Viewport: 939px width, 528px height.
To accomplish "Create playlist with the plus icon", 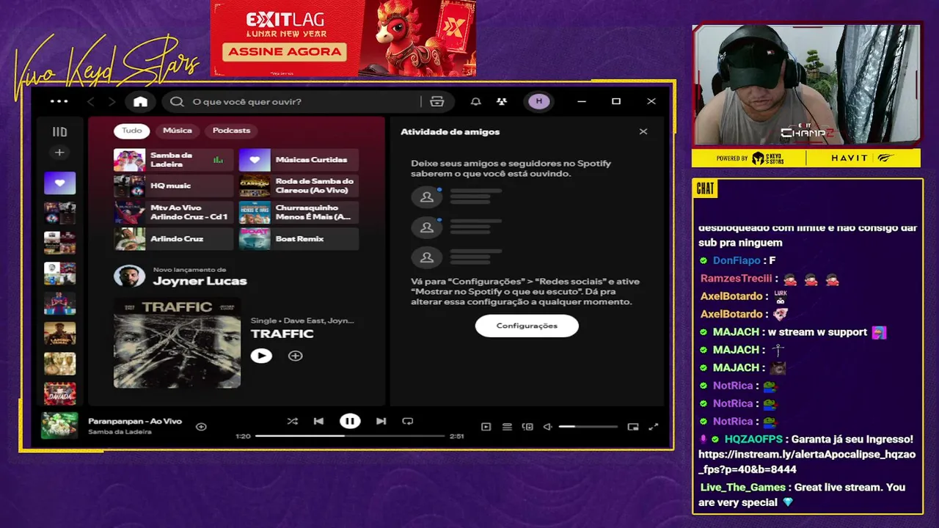I will click(x=59, y=153).
